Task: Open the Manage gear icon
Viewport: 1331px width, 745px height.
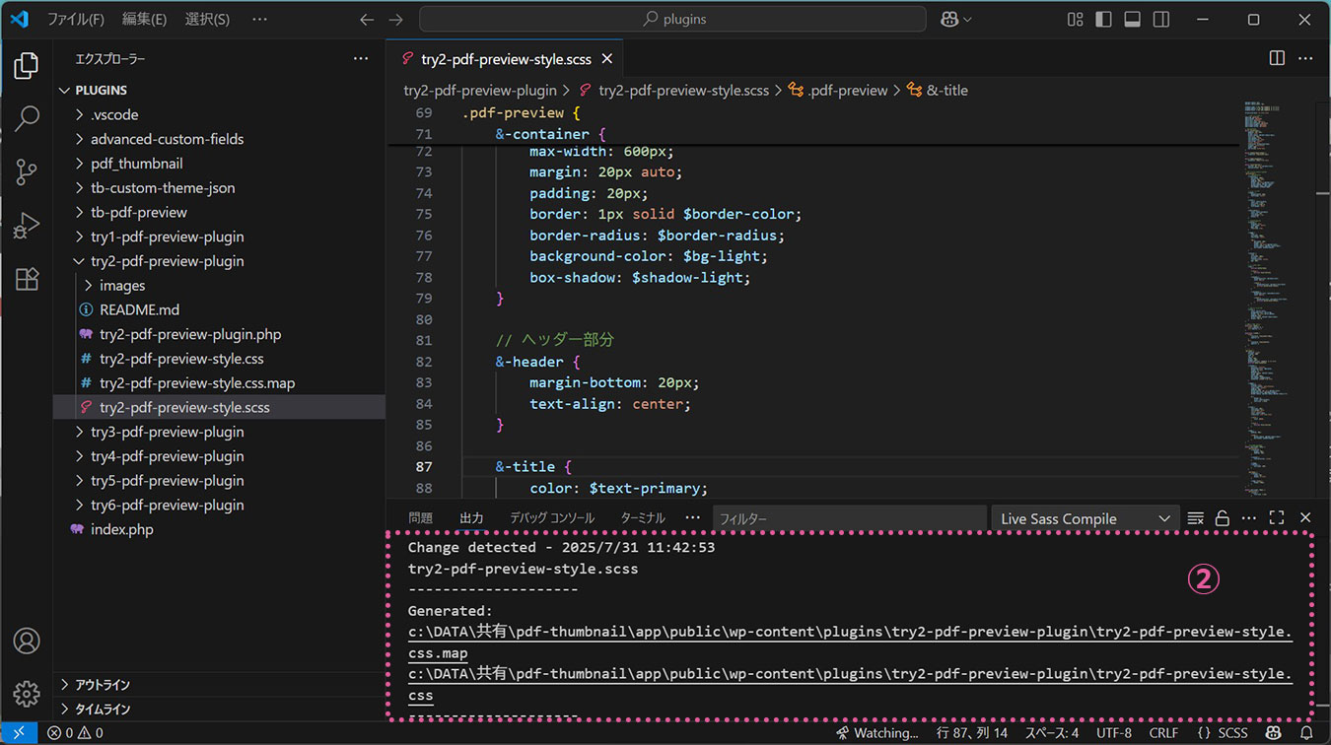Action: coord(27,694)
